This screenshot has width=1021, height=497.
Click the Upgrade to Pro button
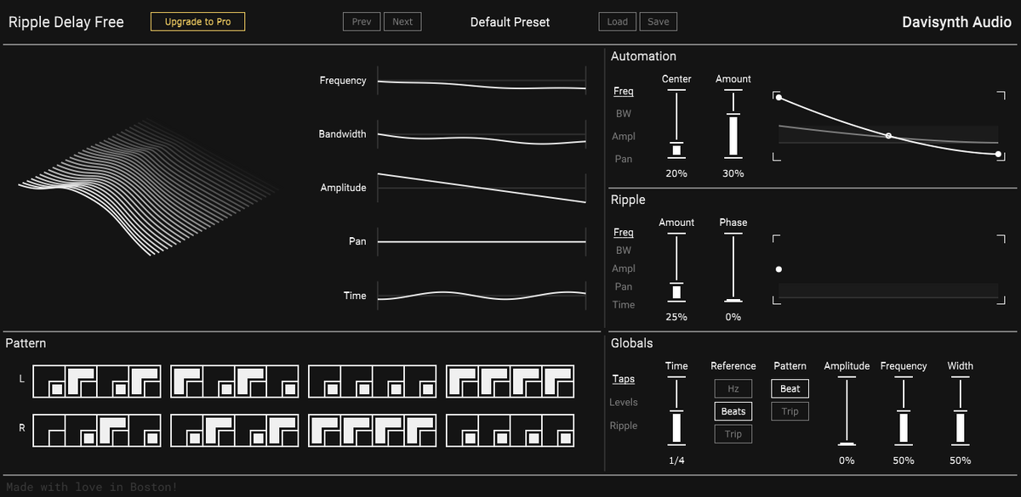197,21
